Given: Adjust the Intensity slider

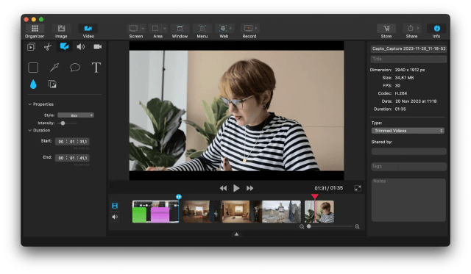Looking at the screenshot, I should tap(63, 123).
